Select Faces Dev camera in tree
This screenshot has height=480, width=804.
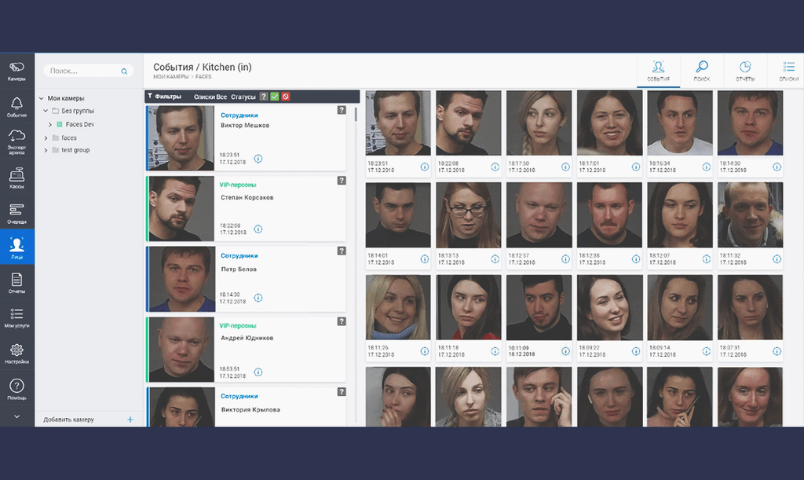(x=79, y=124)
